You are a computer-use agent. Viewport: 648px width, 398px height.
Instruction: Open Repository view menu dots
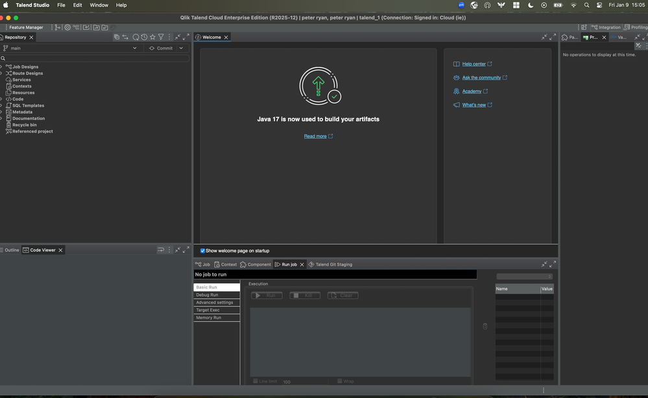point(169,37)
